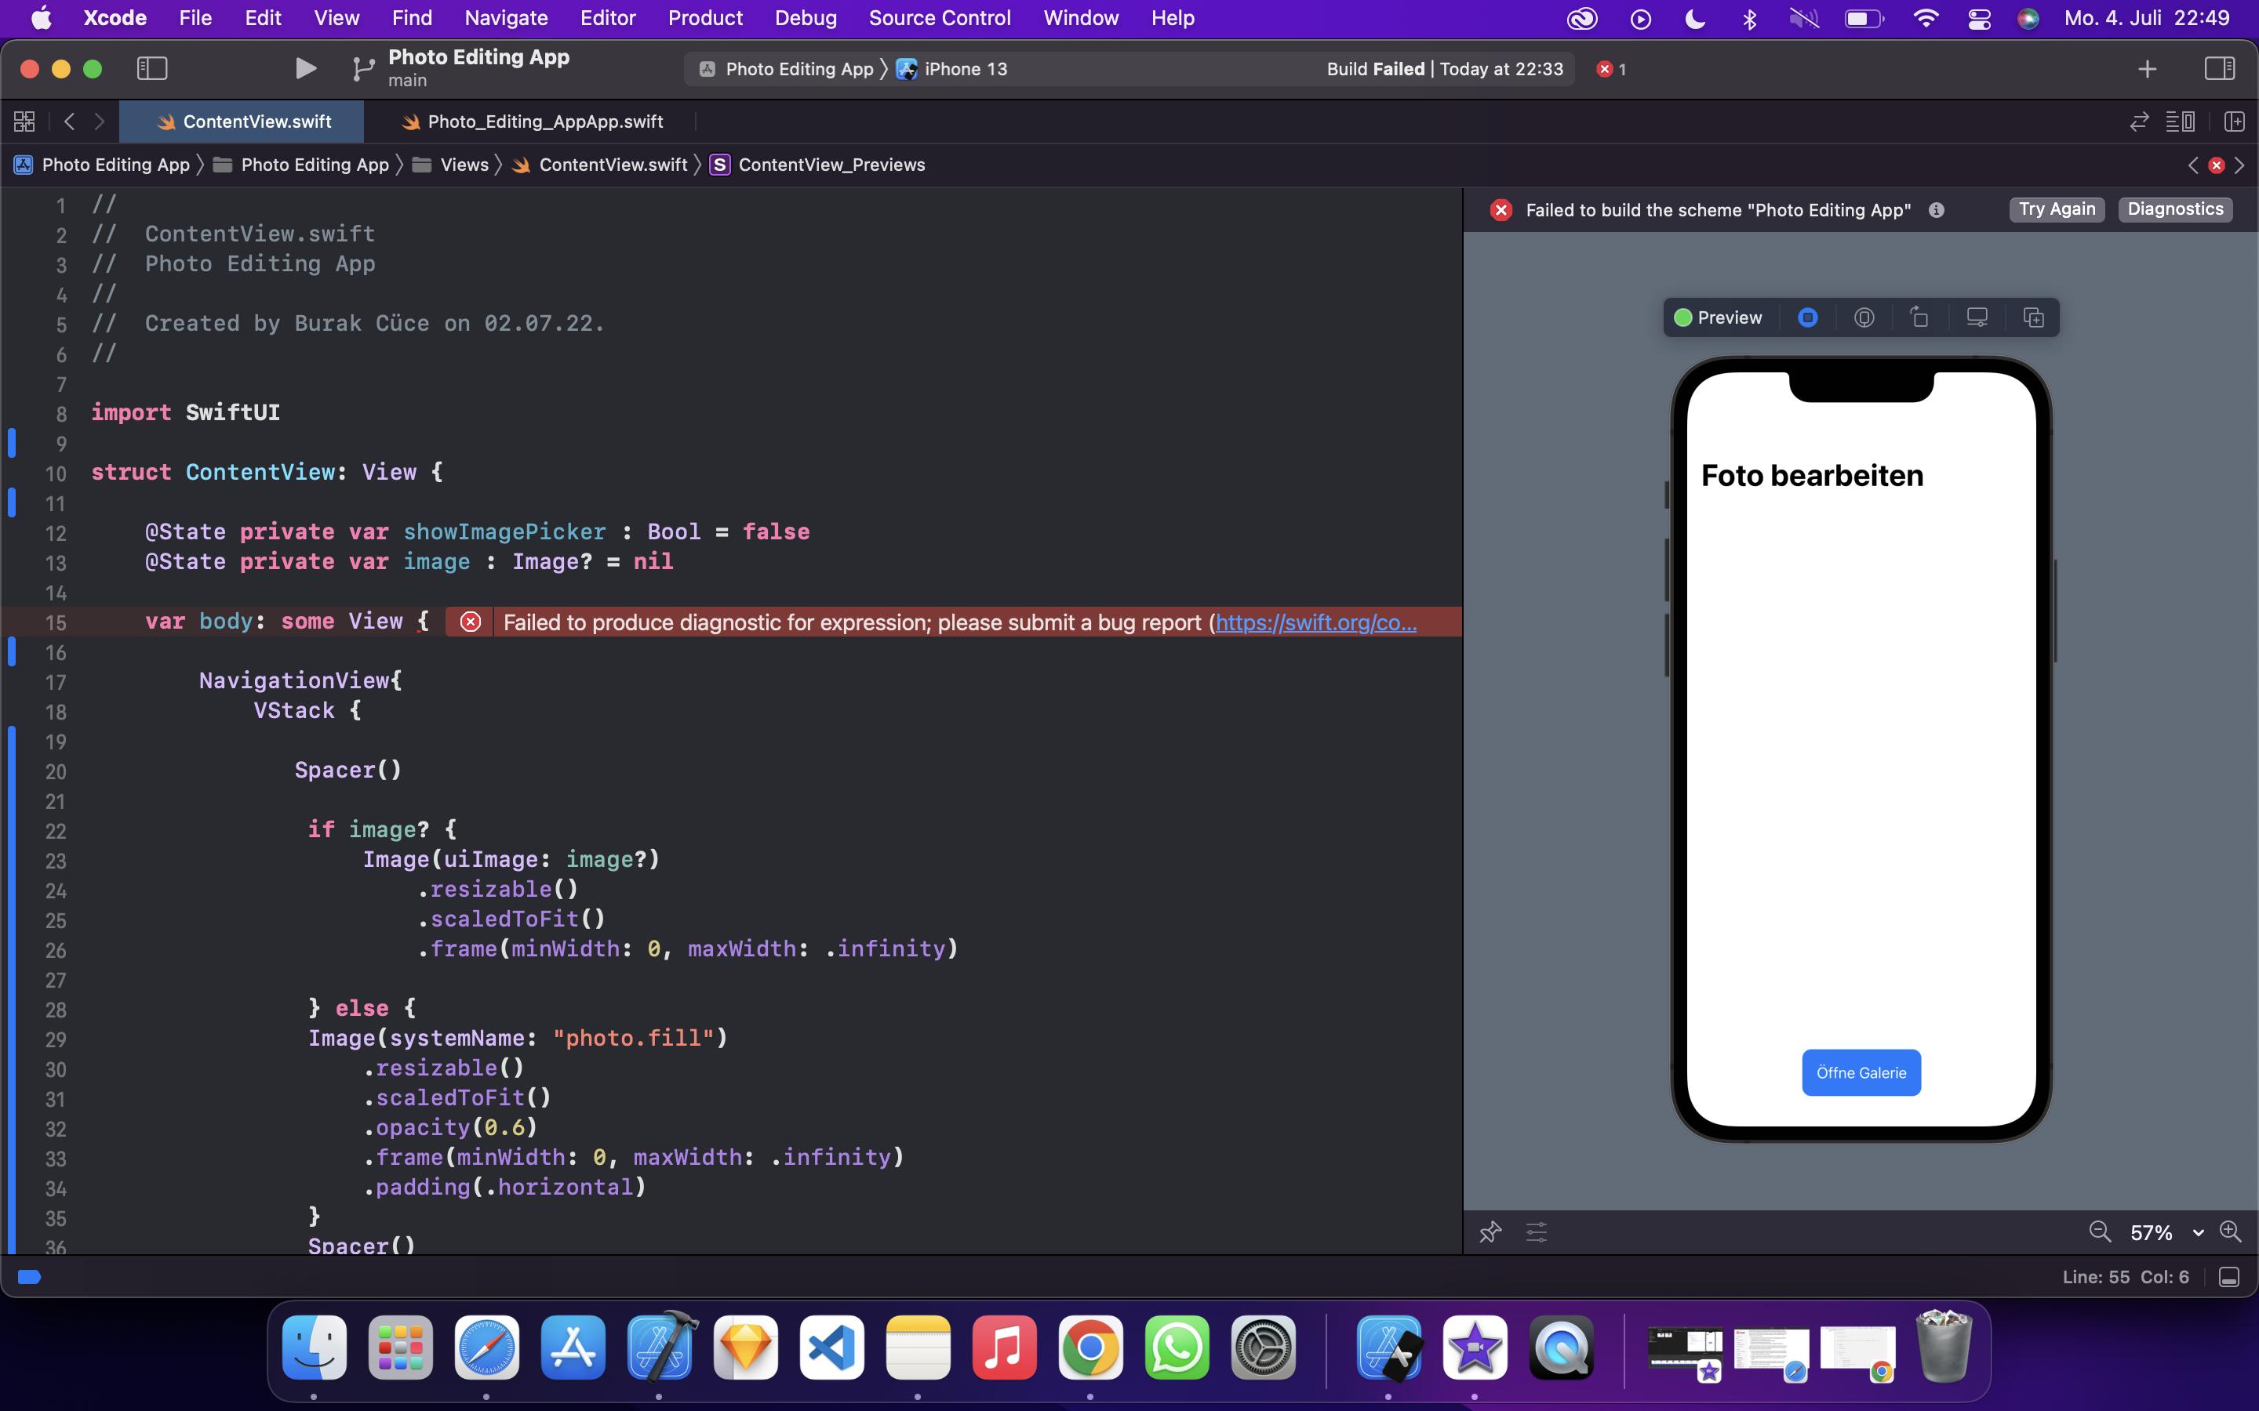The width and height of the screenshot is (2259, 1411).
Task: Add an editor on the right
Action: pos(2234,122)
